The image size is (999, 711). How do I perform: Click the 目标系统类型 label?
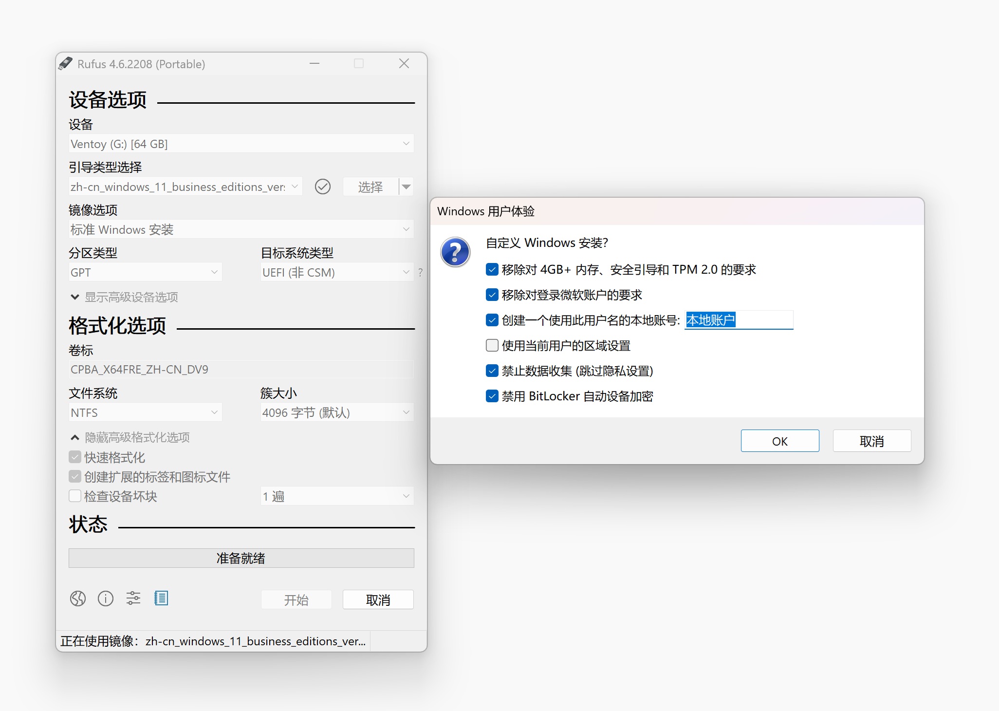pyautogui.click(x=297, y=253)
